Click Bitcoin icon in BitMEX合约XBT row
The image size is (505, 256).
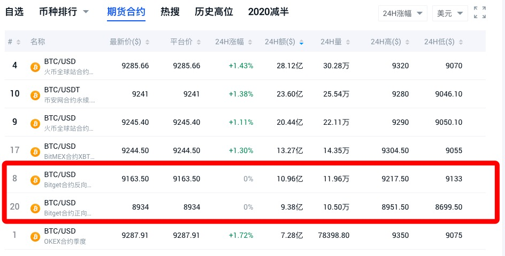pyautogui.click(x=35, y=152)
